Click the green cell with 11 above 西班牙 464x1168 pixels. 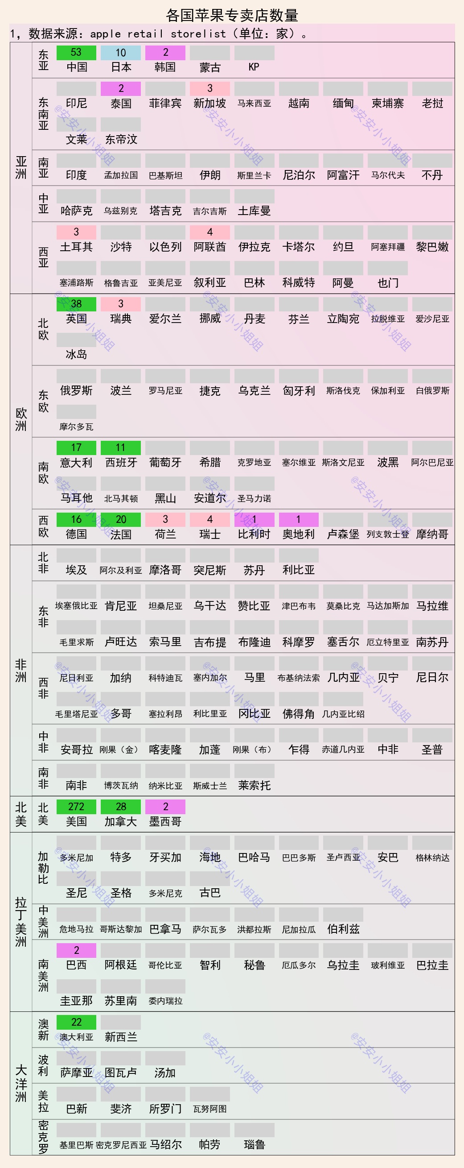coord(120,447)
